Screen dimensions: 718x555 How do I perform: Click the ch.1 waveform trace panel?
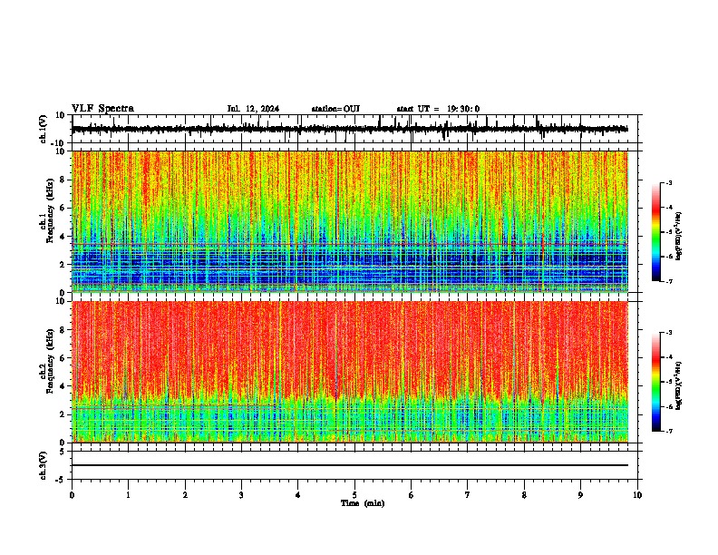tap(354, 129)
